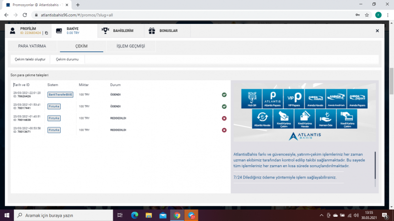The height and width of the screenshot is (221, 394).
Task: Open the Mail app from the taskbar
Action: 163,215
